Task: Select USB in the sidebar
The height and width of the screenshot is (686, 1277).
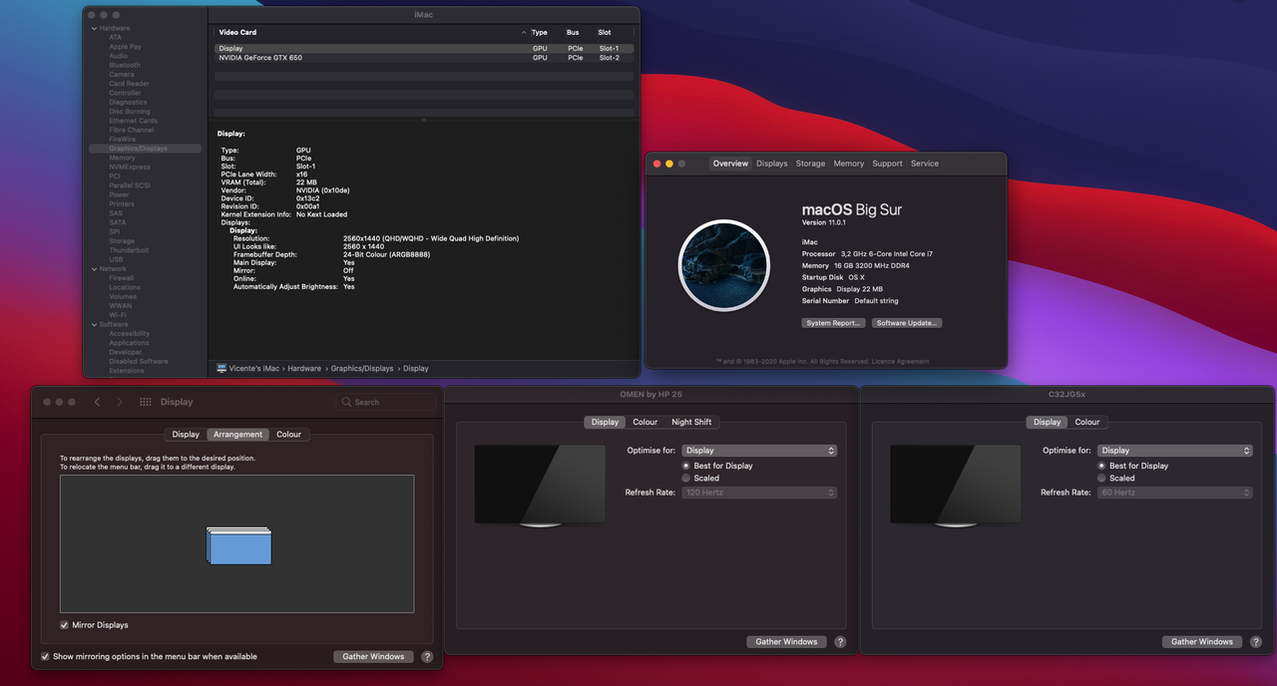Action: [116, 259]
